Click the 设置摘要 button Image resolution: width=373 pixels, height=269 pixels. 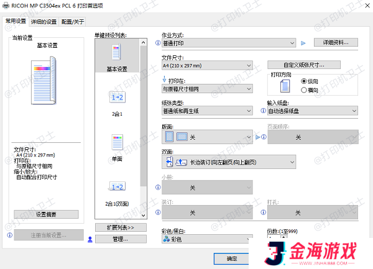[x=46, y=214]
